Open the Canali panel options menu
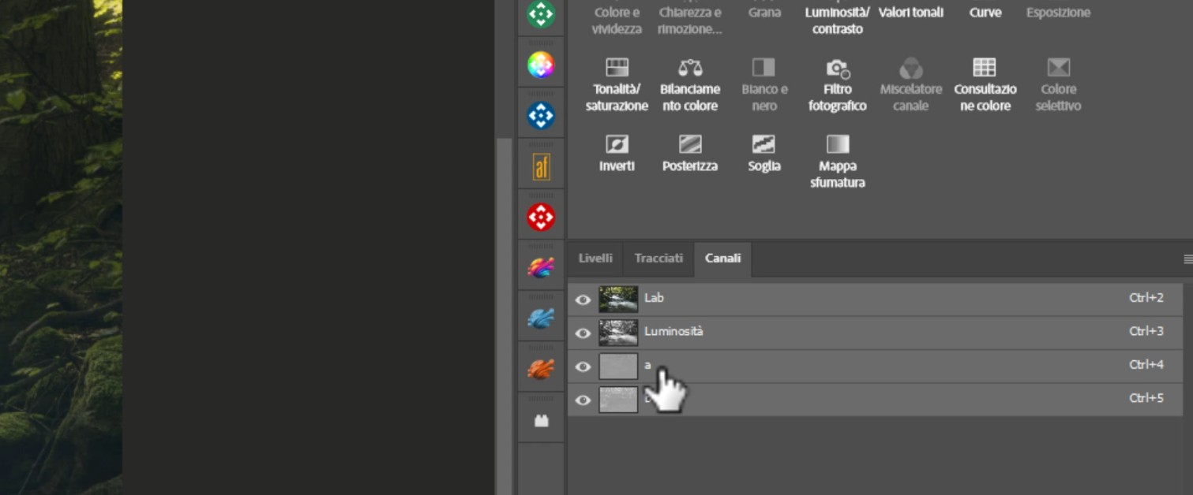Viewport: 1193px width, 495px height. 1187,259
